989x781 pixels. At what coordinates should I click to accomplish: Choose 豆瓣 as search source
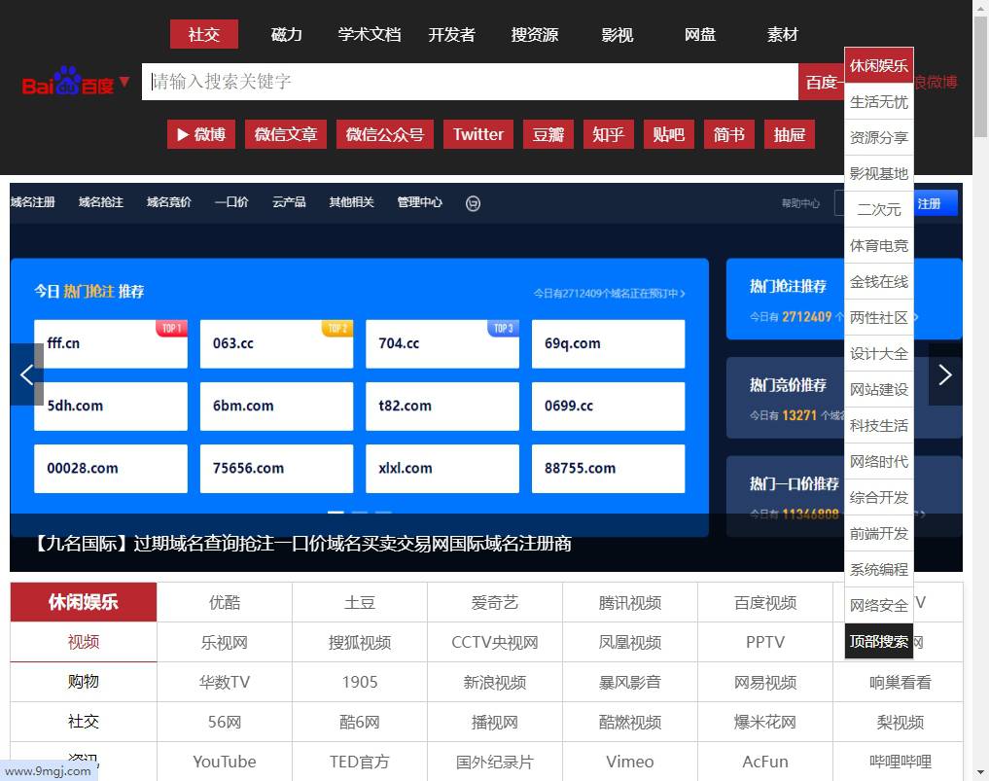pos(548,134)
